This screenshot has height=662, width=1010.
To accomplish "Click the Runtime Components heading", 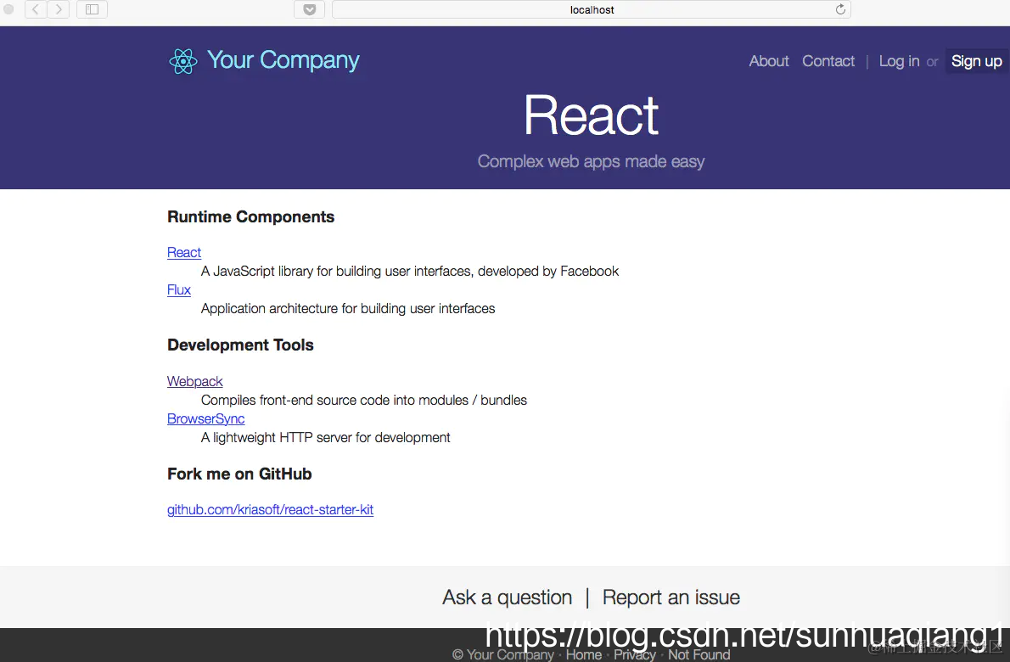I will 250,217.
